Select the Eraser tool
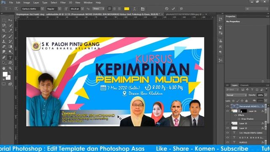270x152 pixels. [x=4, y=46]
